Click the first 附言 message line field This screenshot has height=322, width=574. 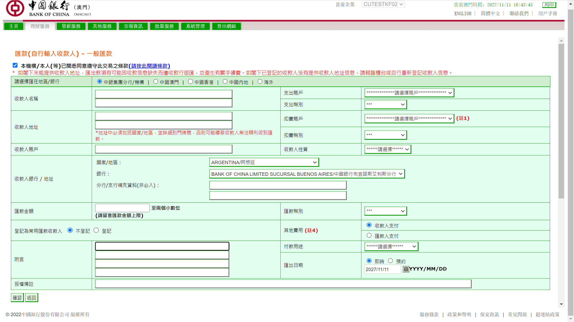162,246
